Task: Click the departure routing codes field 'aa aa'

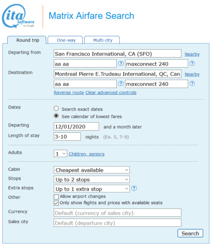Action: point(85,63)
